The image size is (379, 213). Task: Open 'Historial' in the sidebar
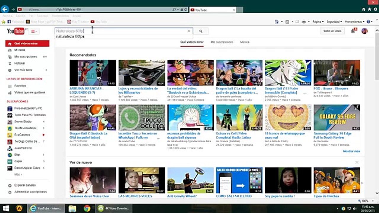pos(20,63)
